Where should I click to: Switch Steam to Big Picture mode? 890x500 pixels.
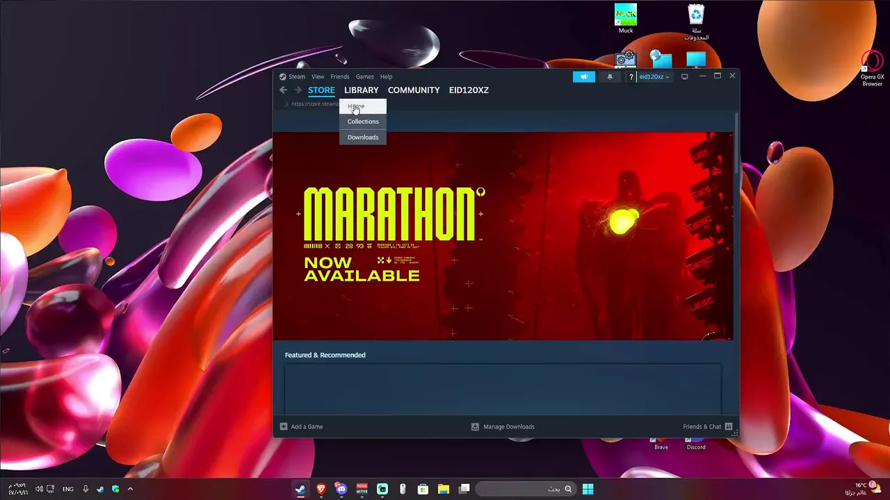685,76
